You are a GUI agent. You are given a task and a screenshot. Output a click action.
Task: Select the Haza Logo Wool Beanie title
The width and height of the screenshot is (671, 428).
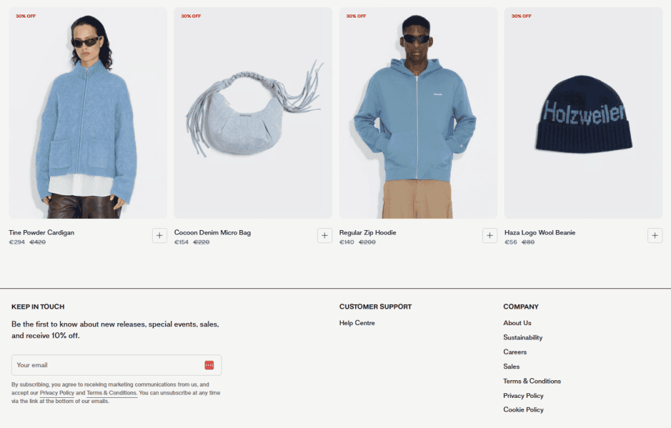coord(540,233)
